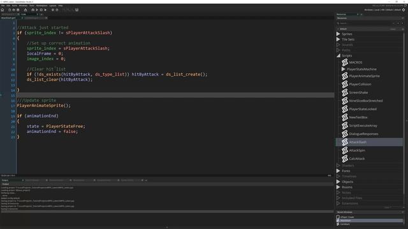This screenshot has width=408, height=229.
Task: Toggle window docking laptop icon in toolbar
Action: tap(76, 10)
